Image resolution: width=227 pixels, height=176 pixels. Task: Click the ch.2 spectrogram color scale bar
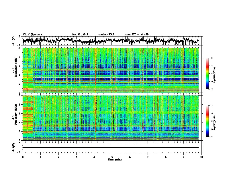pos(208,121)
